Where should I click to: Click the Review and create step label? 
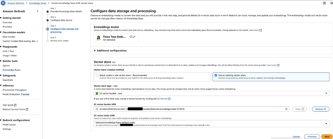click(59, 41)
